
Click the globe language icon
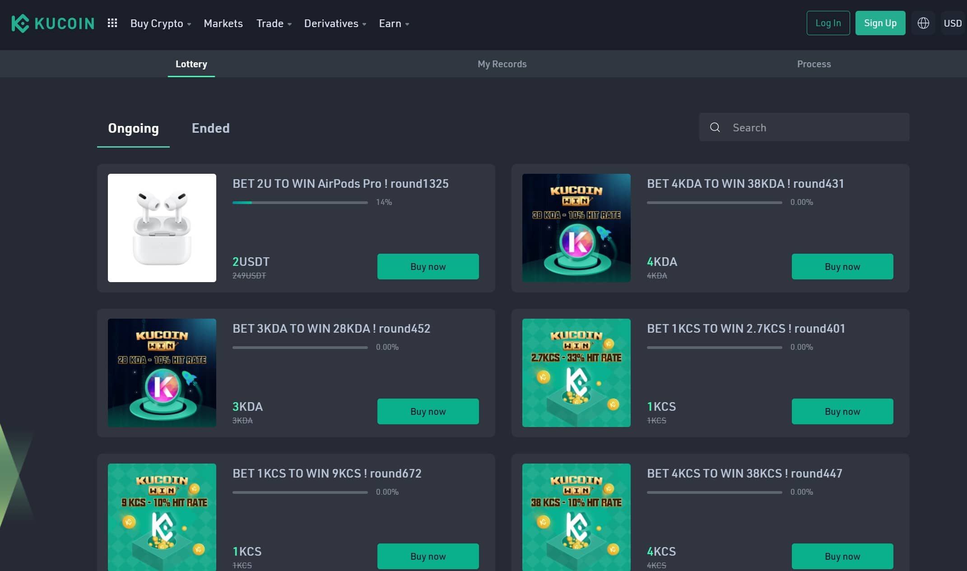(x=923, y=23)
